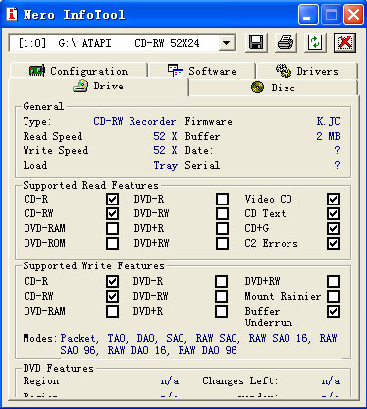Toggle CD-R read feature checkbox

[x=112, y=199]
